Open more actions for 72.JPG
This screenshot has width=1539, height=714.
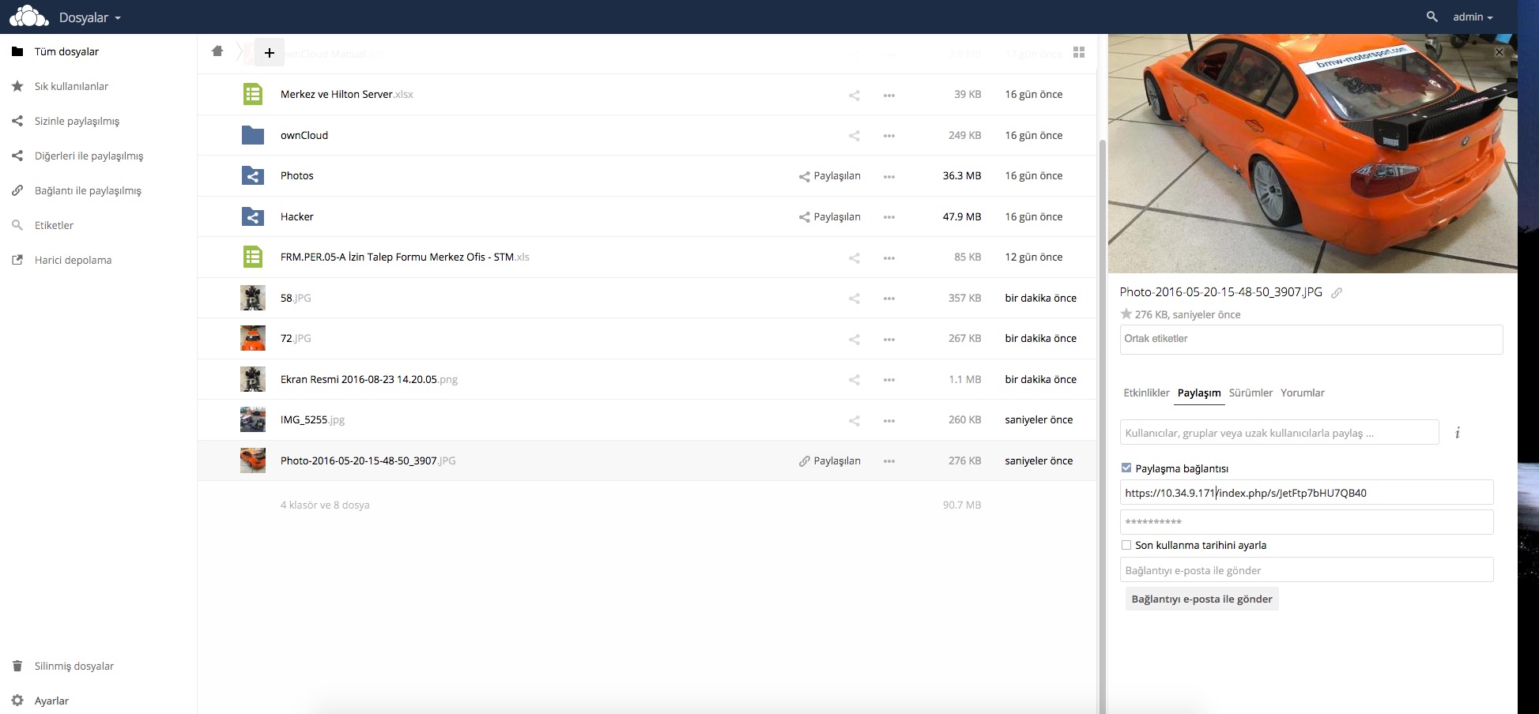point(888,339)
